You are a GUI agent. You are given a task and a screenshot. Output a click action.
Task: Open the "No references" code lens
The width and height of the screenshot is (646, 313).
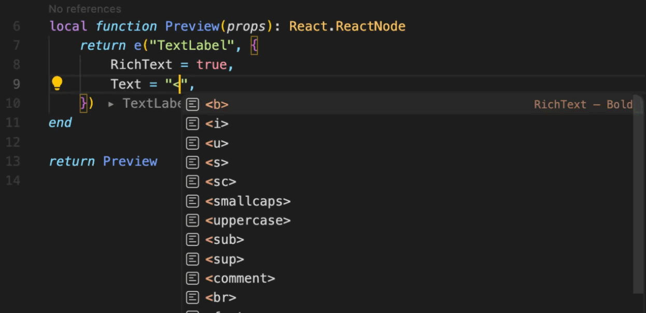(85, 9)
